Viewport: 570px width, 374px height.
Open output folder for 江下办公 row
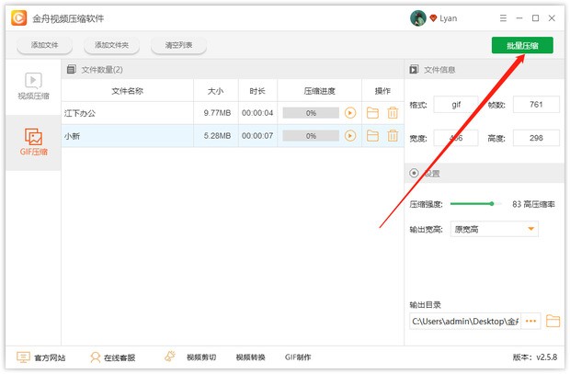[372, 113]
